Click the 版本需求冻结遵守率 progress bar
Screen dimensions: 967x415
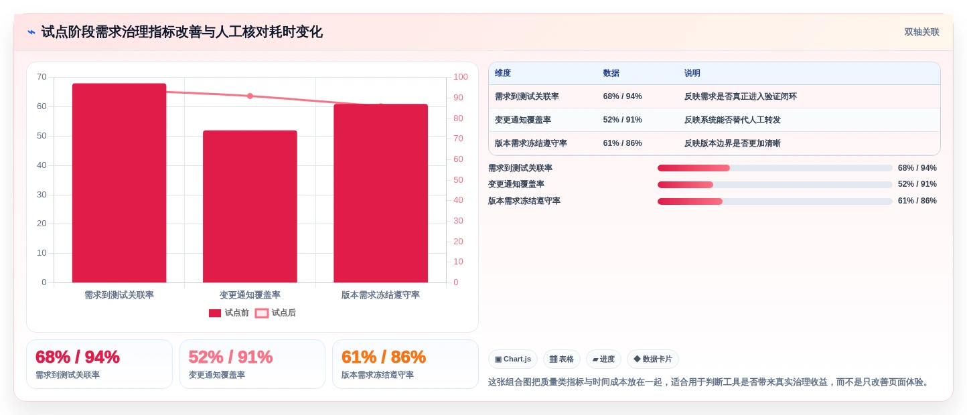pyautogui.click(x=775, y=201)
